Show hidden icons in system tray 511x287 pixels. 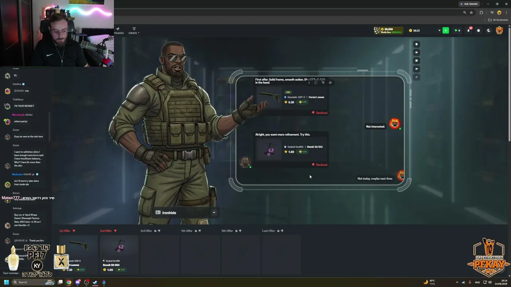coord(457,282)
